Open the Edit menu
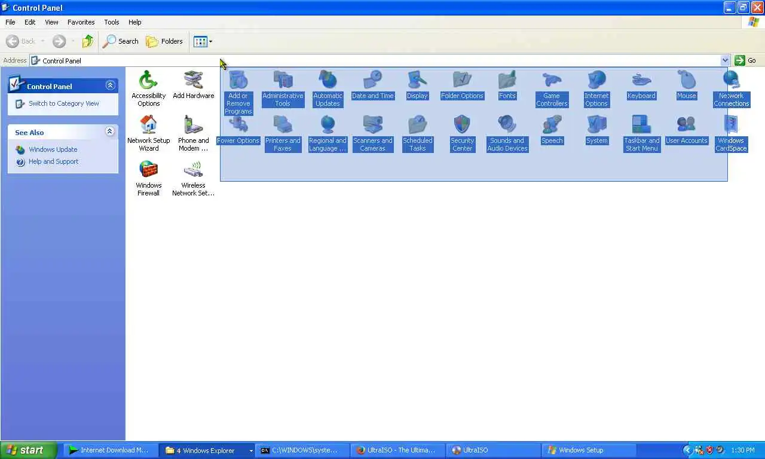Image resolution: width=765 pixels, height=459 pixels. point(30,22)
